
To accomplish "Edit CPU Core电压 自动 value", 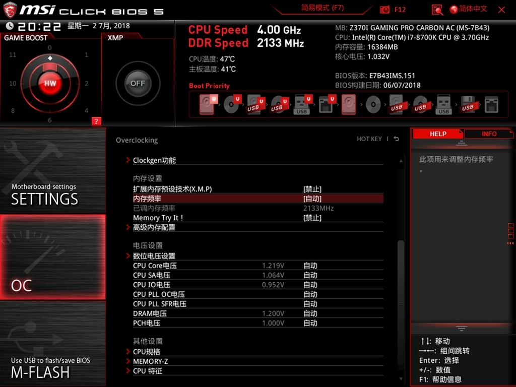I will (x=310, y=266).
